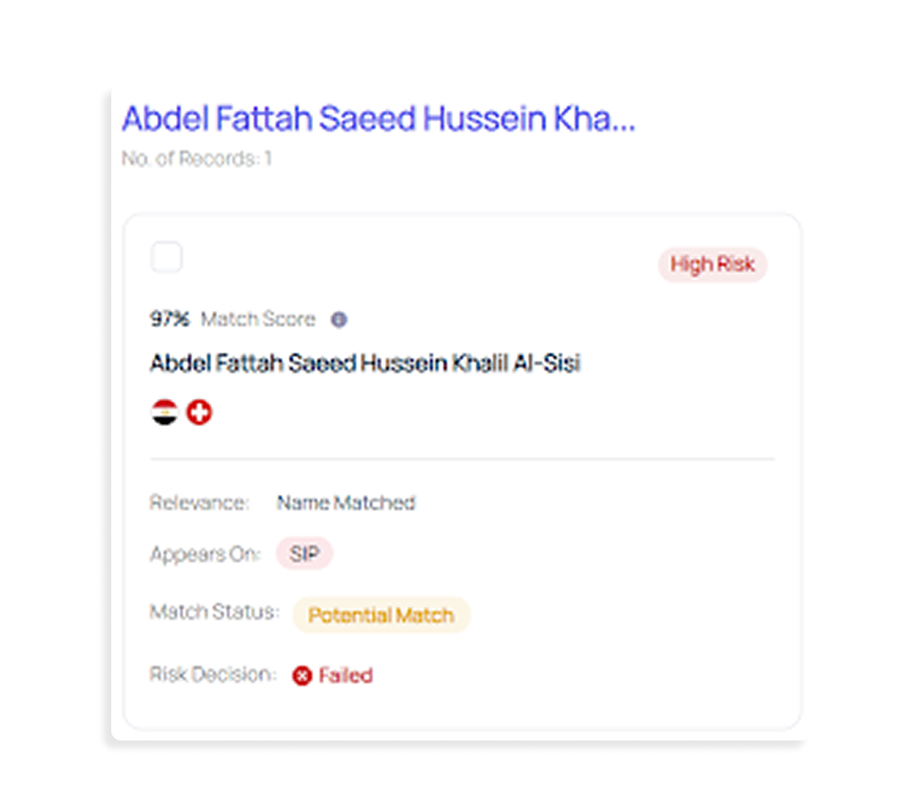Click the divider line below the flags
This screenshot has width=923, height=798.
pyautogui.click(x=461, y=459)
